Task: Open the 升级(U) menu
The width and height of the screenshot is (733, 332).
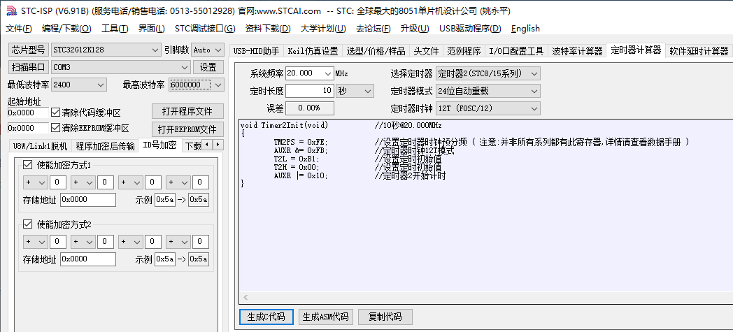Action: point(415,29)
